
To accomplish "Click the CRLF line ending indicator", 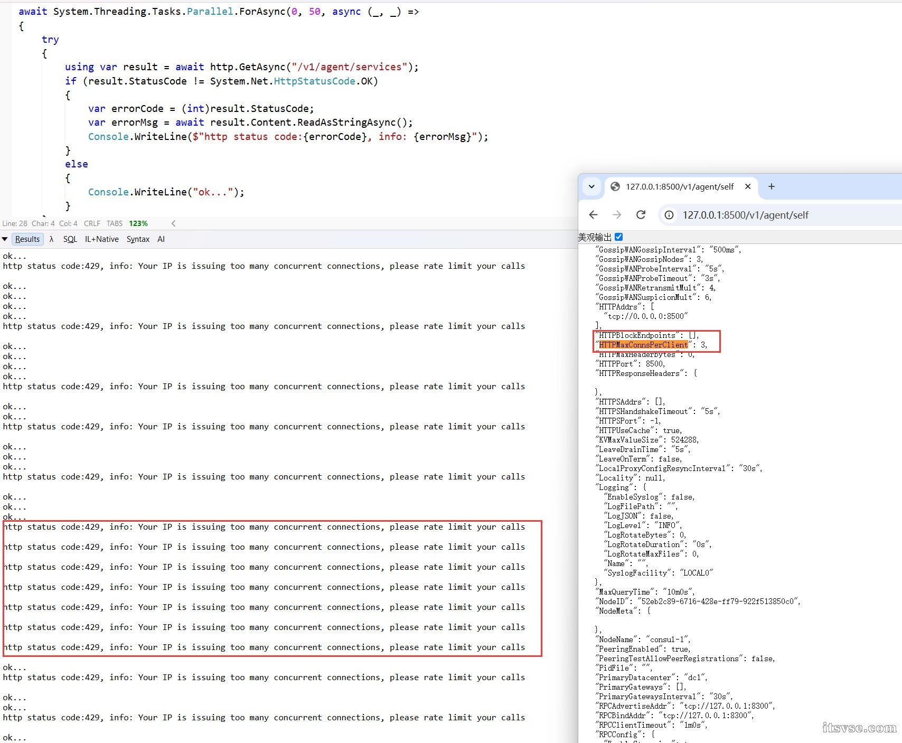I will pos(92,223).
